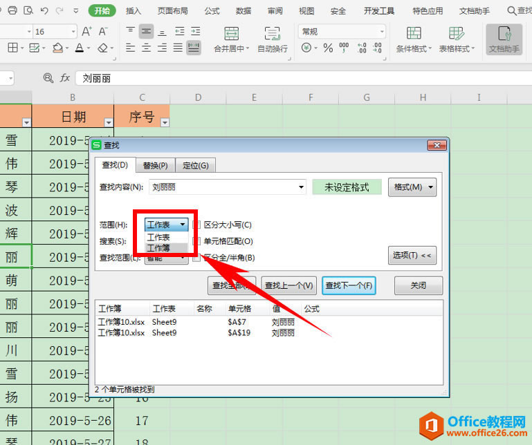This screenshot has width=532, height=445.
Task: Click the eraser clear icon
Action: pos(102,48)
